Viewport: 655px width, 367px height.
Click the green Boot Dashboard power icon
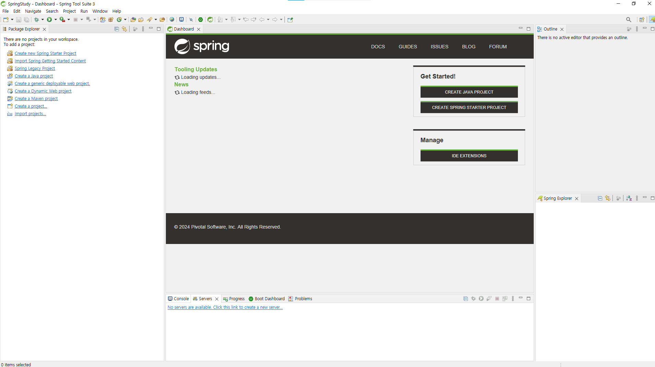[201, 20]
